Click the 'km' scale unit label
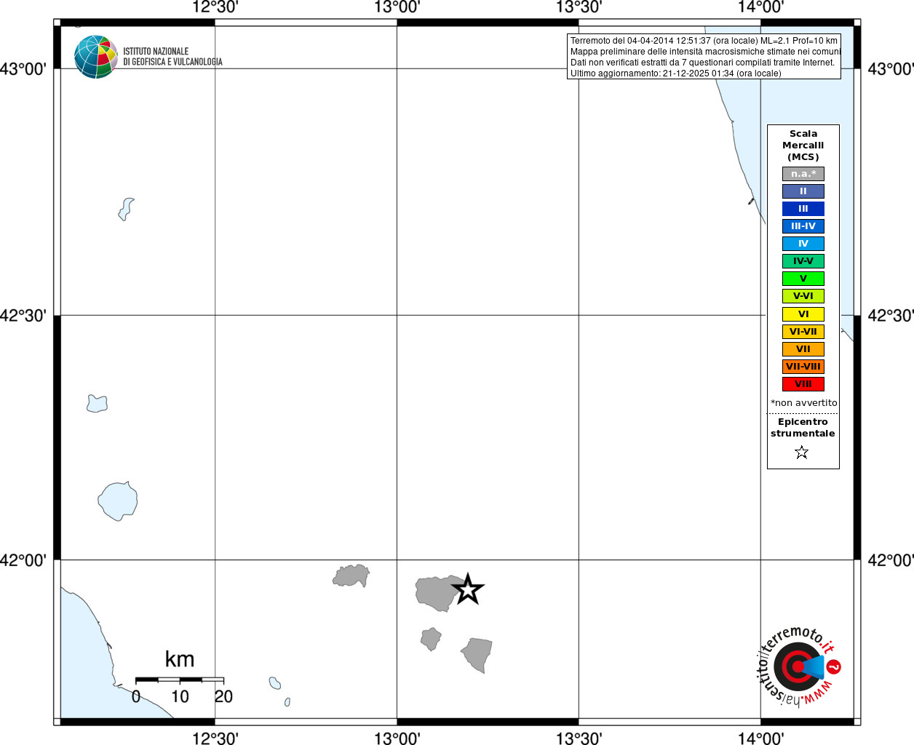This screenshot has width=914, height=745. 180,659
